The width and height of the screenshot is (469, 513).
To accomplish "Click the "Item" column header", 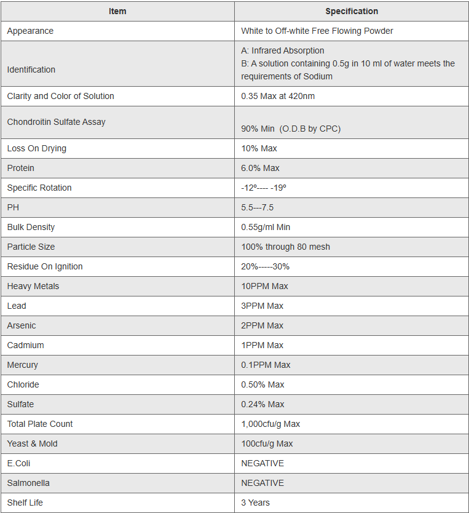I will click(x=117, y=11).
